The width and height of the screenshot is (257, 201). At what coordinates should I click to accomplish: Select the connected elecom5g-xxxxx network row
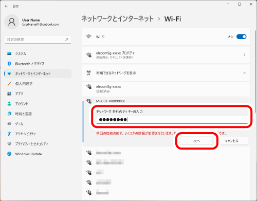166,89
